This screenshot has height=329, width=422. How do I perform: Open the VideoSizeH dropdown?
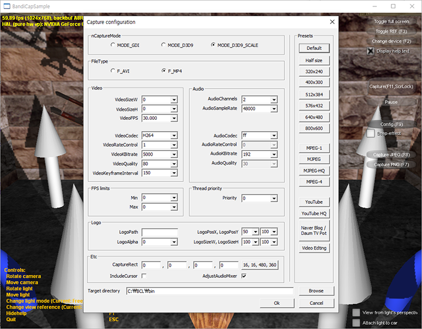pos(174,109)
